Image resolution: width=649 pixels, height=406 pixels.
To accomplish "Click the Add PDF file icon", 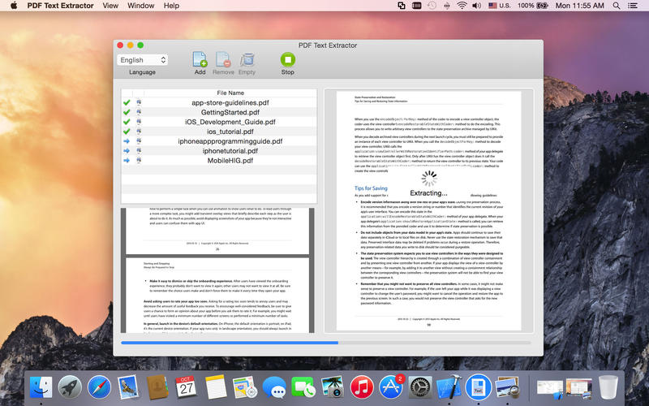I will tap(200, 59).
